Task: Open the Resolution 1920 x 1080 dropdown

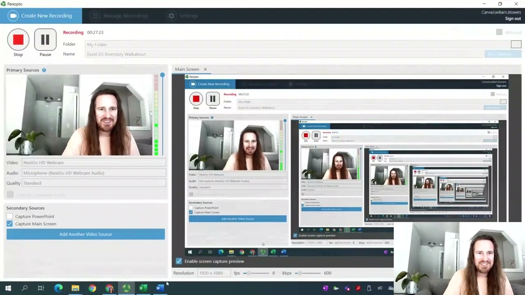Action: (213, 273)
